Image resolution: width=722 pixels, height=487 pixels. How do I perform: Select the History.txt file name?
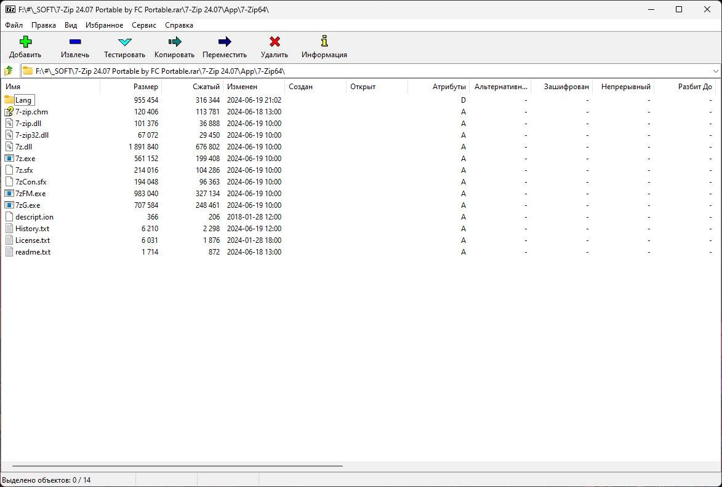(32, 229)
